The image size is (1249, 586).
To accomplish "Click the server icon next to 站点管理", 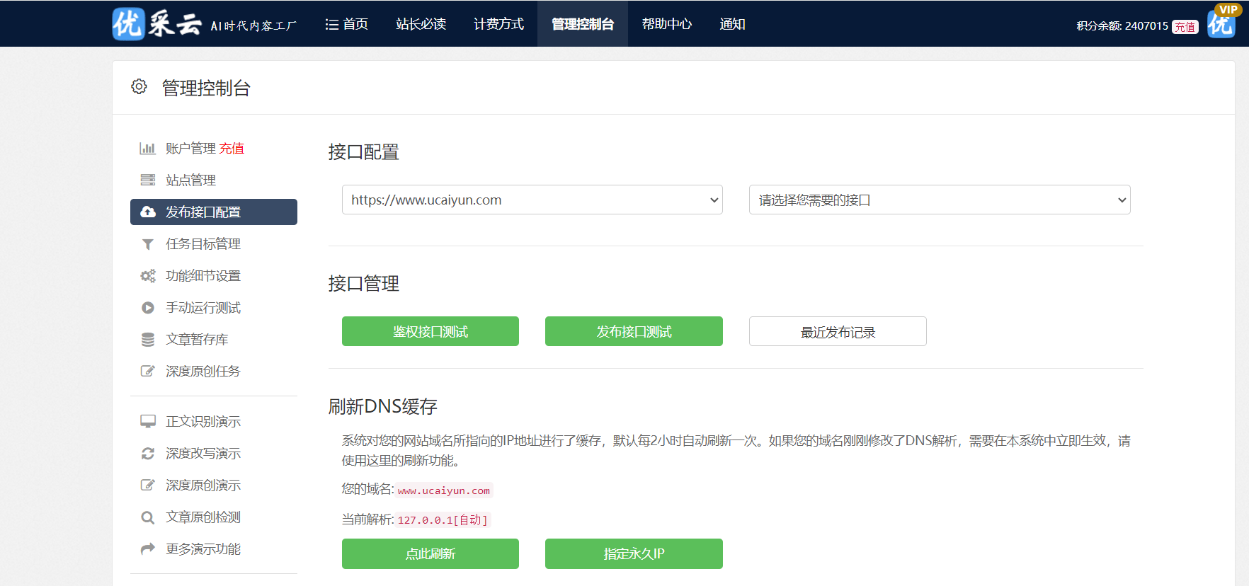I will pyautogui.click(x=147, y=180).
